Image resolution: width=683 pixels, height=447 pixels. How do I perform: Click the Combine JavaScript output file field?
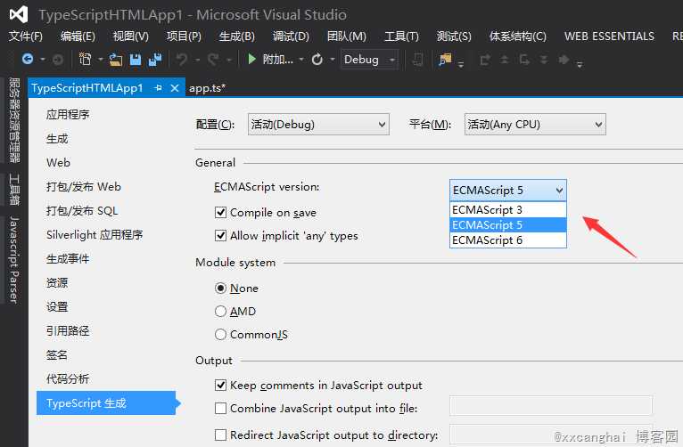(x=551, y=405)
